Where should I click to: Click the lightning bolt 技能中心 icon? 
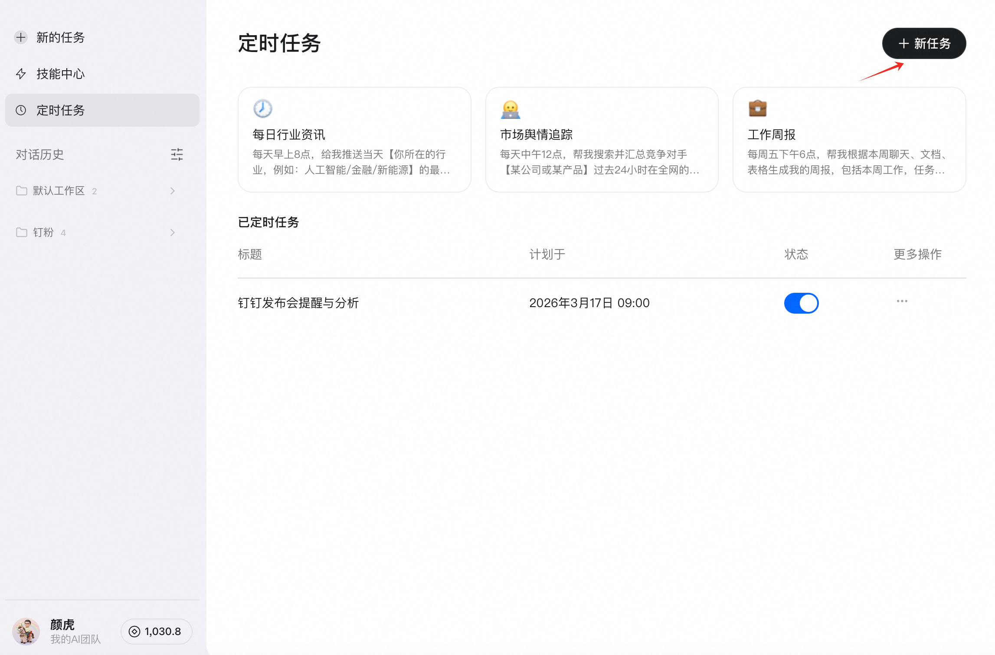coord(21,74)
